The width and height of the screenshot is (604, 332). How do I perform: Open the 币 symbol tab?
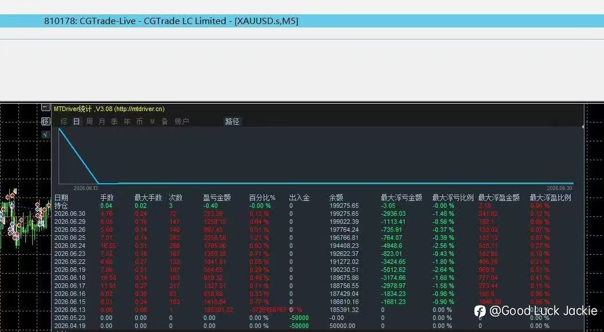(x=139, y=121)
